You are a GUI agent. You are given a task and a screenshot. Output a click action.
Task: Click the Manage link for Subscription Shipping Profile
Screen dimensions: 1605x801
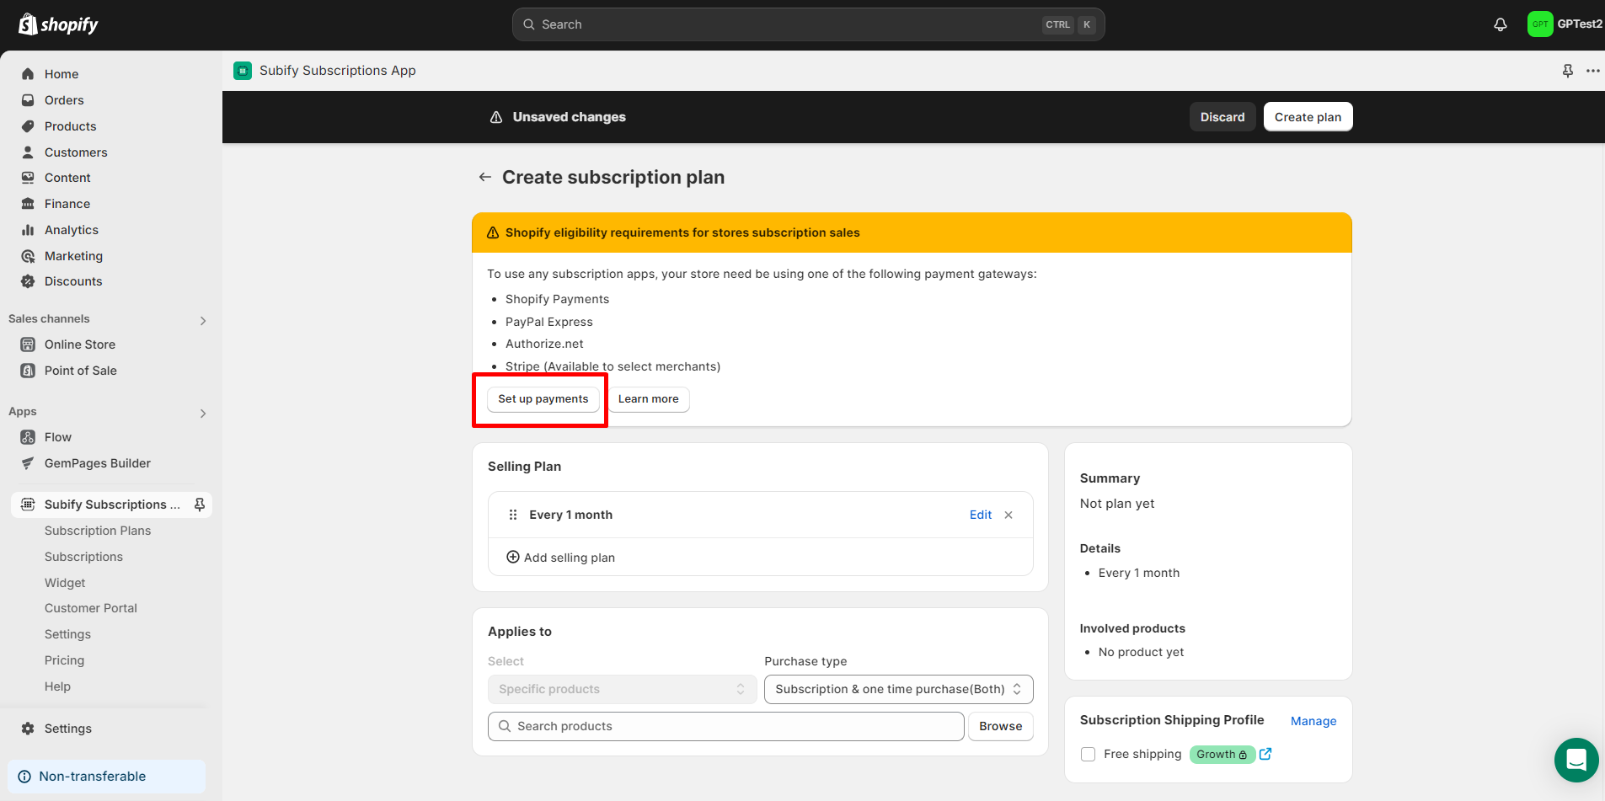point(1313,721)
